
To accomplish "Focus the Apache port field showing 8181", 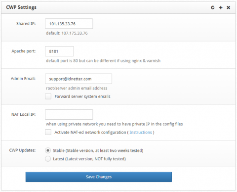I will coord(59,51).
